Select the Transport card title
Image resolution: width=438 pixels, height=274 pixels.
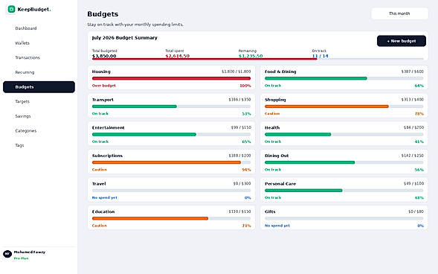click(103, 100)
